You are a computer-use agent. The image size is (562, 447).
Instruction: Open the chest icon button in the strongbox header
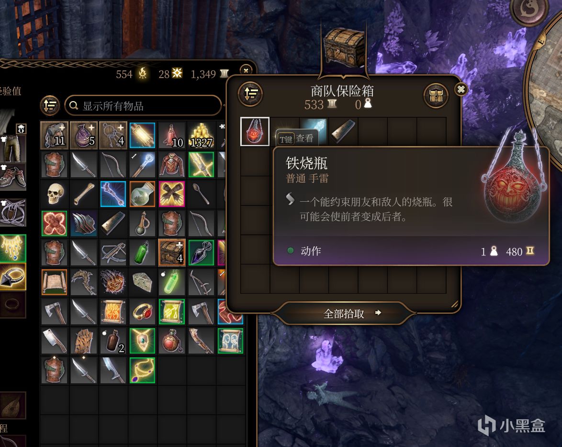pos(436,95)
